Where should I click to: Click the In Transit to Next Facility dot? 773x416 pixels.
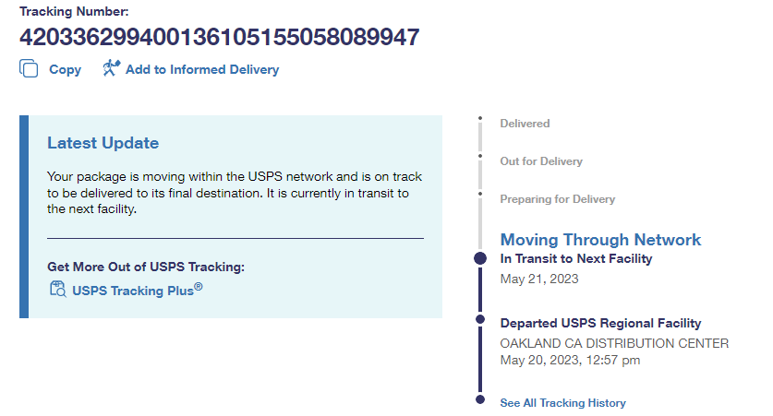point(479,259)
